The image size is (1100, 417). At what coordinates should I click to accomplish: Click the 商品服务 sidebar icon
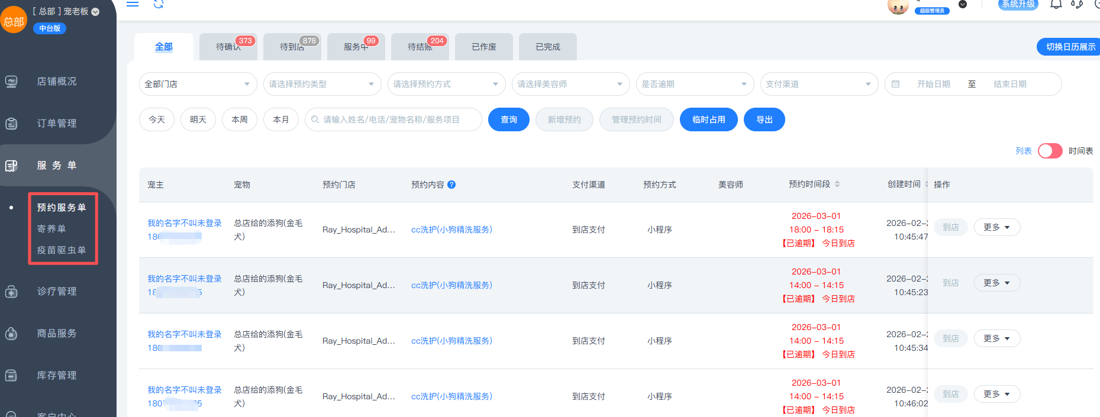(11, 334)
